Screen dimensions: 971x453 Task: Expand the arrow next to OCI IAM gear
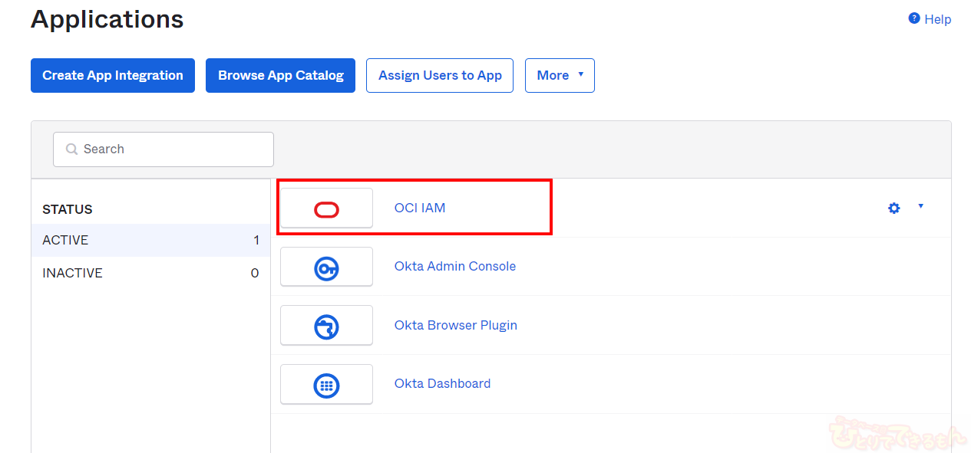coord(920,206)
